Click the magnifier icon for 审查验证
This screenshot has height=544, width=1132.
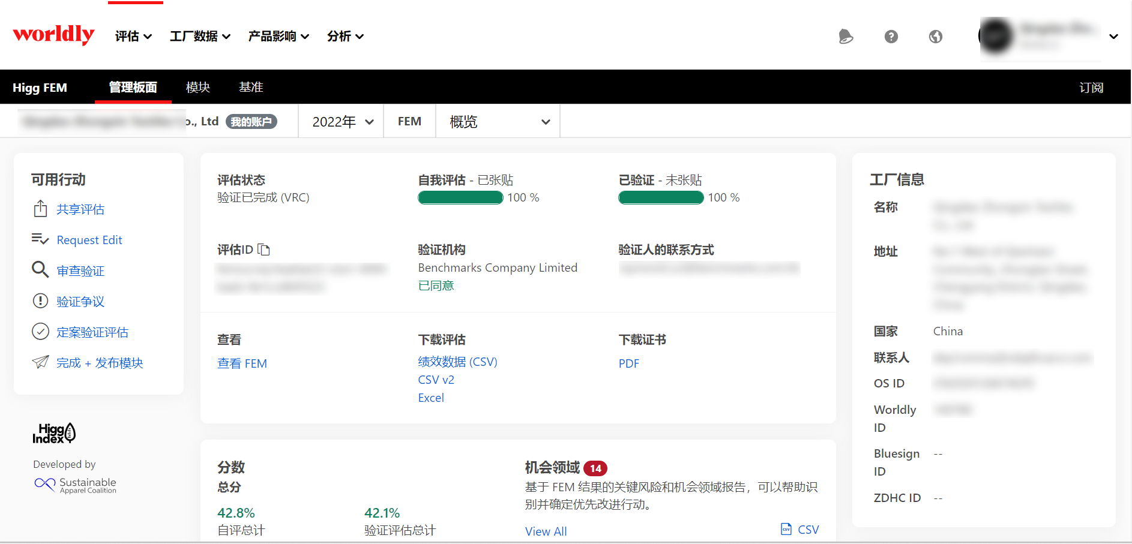coord(40,270)
